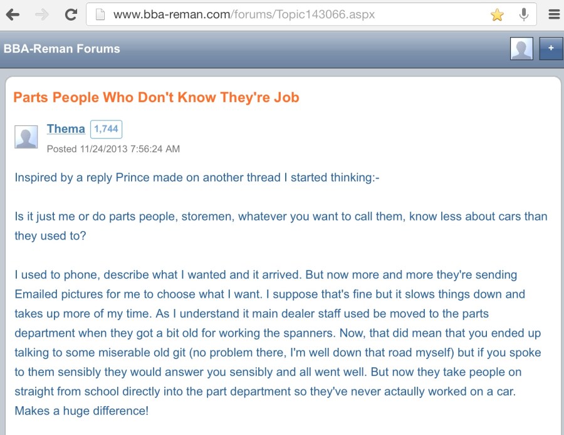
Task: Open the user profile icon in forum header
Action: [x=521, y=48]
